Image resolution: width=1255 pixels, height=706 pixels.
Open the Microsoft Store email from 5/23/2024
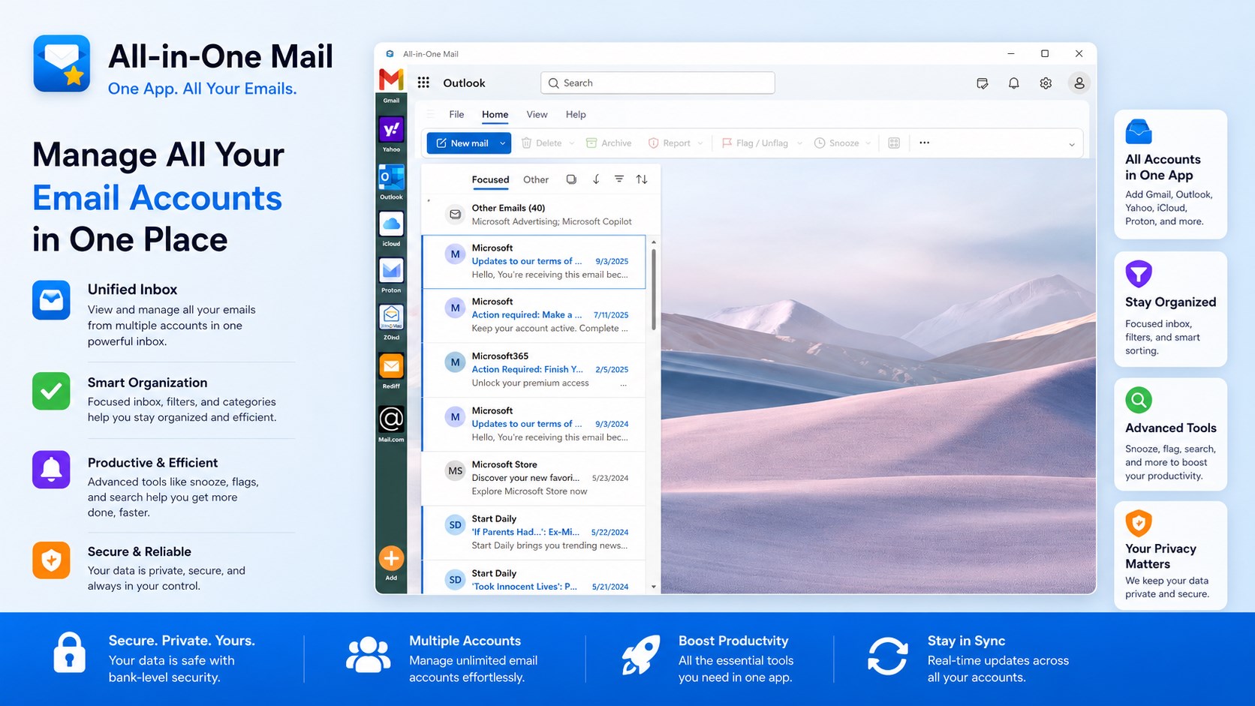coord(534,478)
